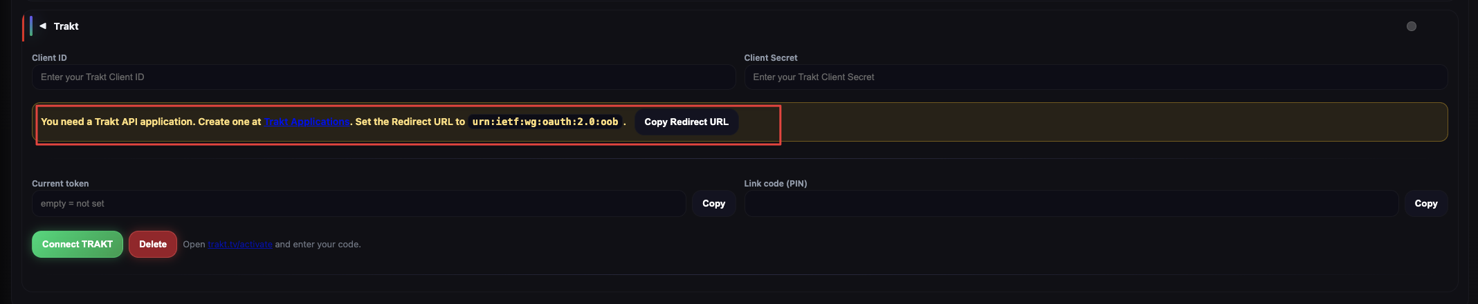The width and height of the screenshot is (1478, 304).
Task: Click the Current token label
Action: pyautogui.click(x=60, y=184)
